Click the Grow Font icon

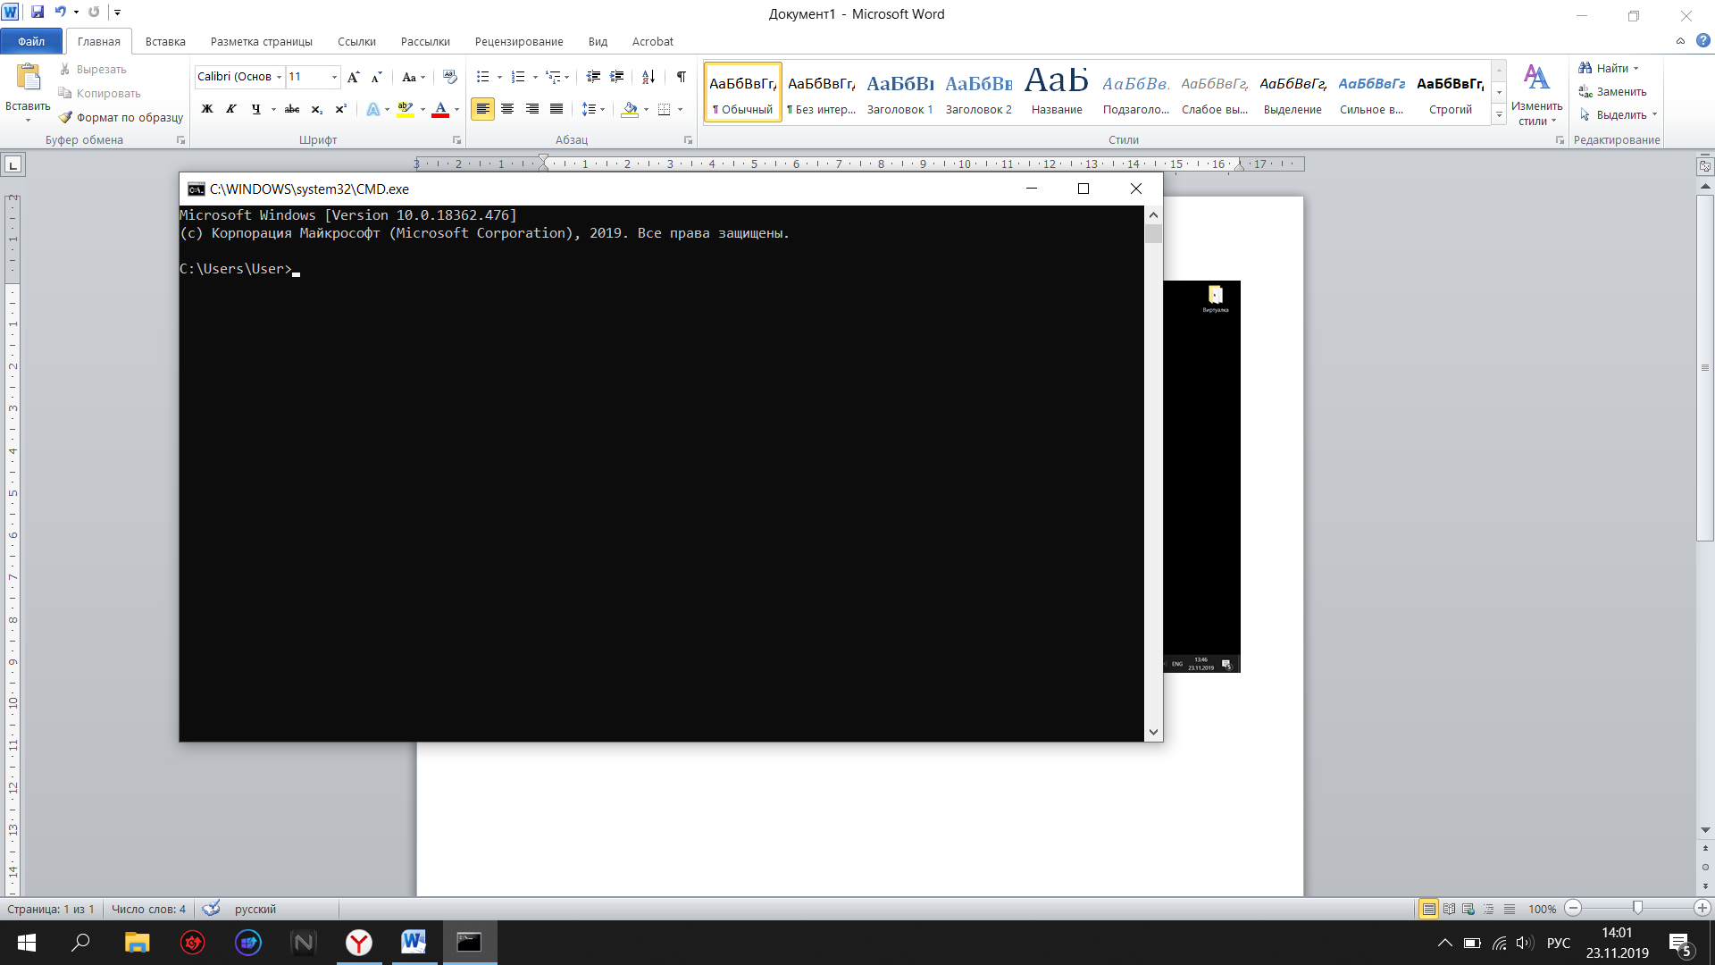[354, 77]
